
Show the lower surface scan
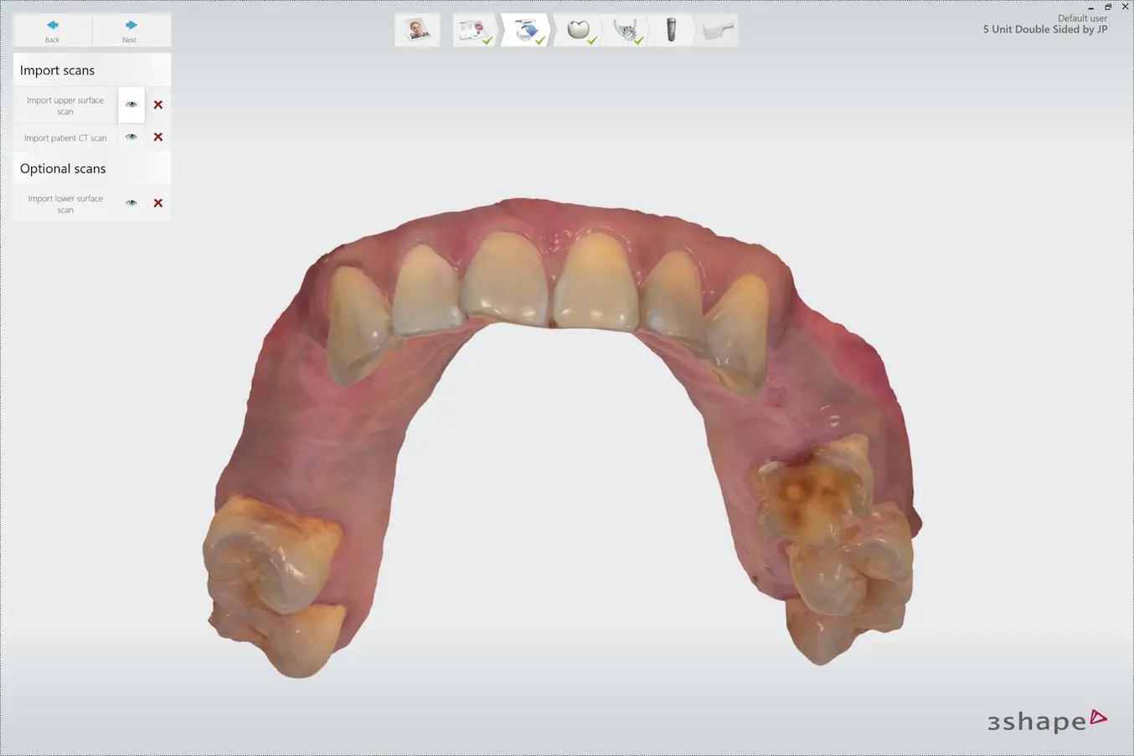131,203
